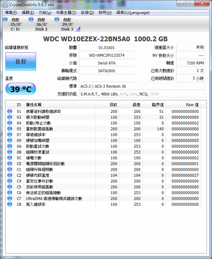The width and height of the screenshot is (212, 259).
Task: Click the blue status orb for Disk 3
Action: click(x=57, y=19)
